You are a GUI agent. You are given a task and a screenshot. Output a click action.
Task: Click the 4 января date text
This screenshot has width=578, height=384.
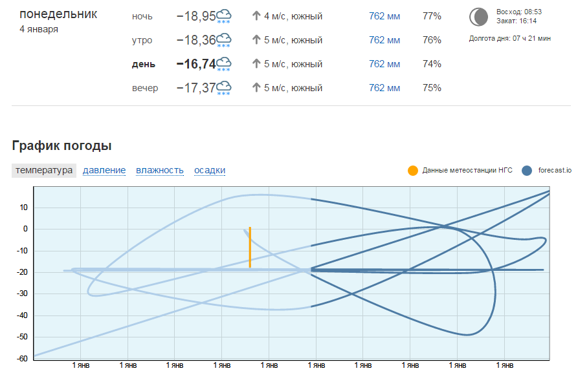39,29
